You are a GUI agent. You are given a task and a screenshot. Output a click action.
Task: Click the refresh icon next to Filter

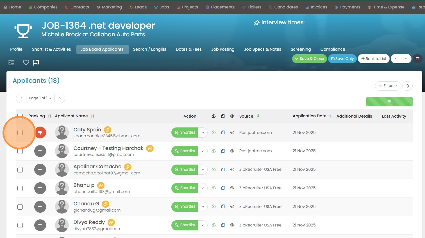pos(407,86)
